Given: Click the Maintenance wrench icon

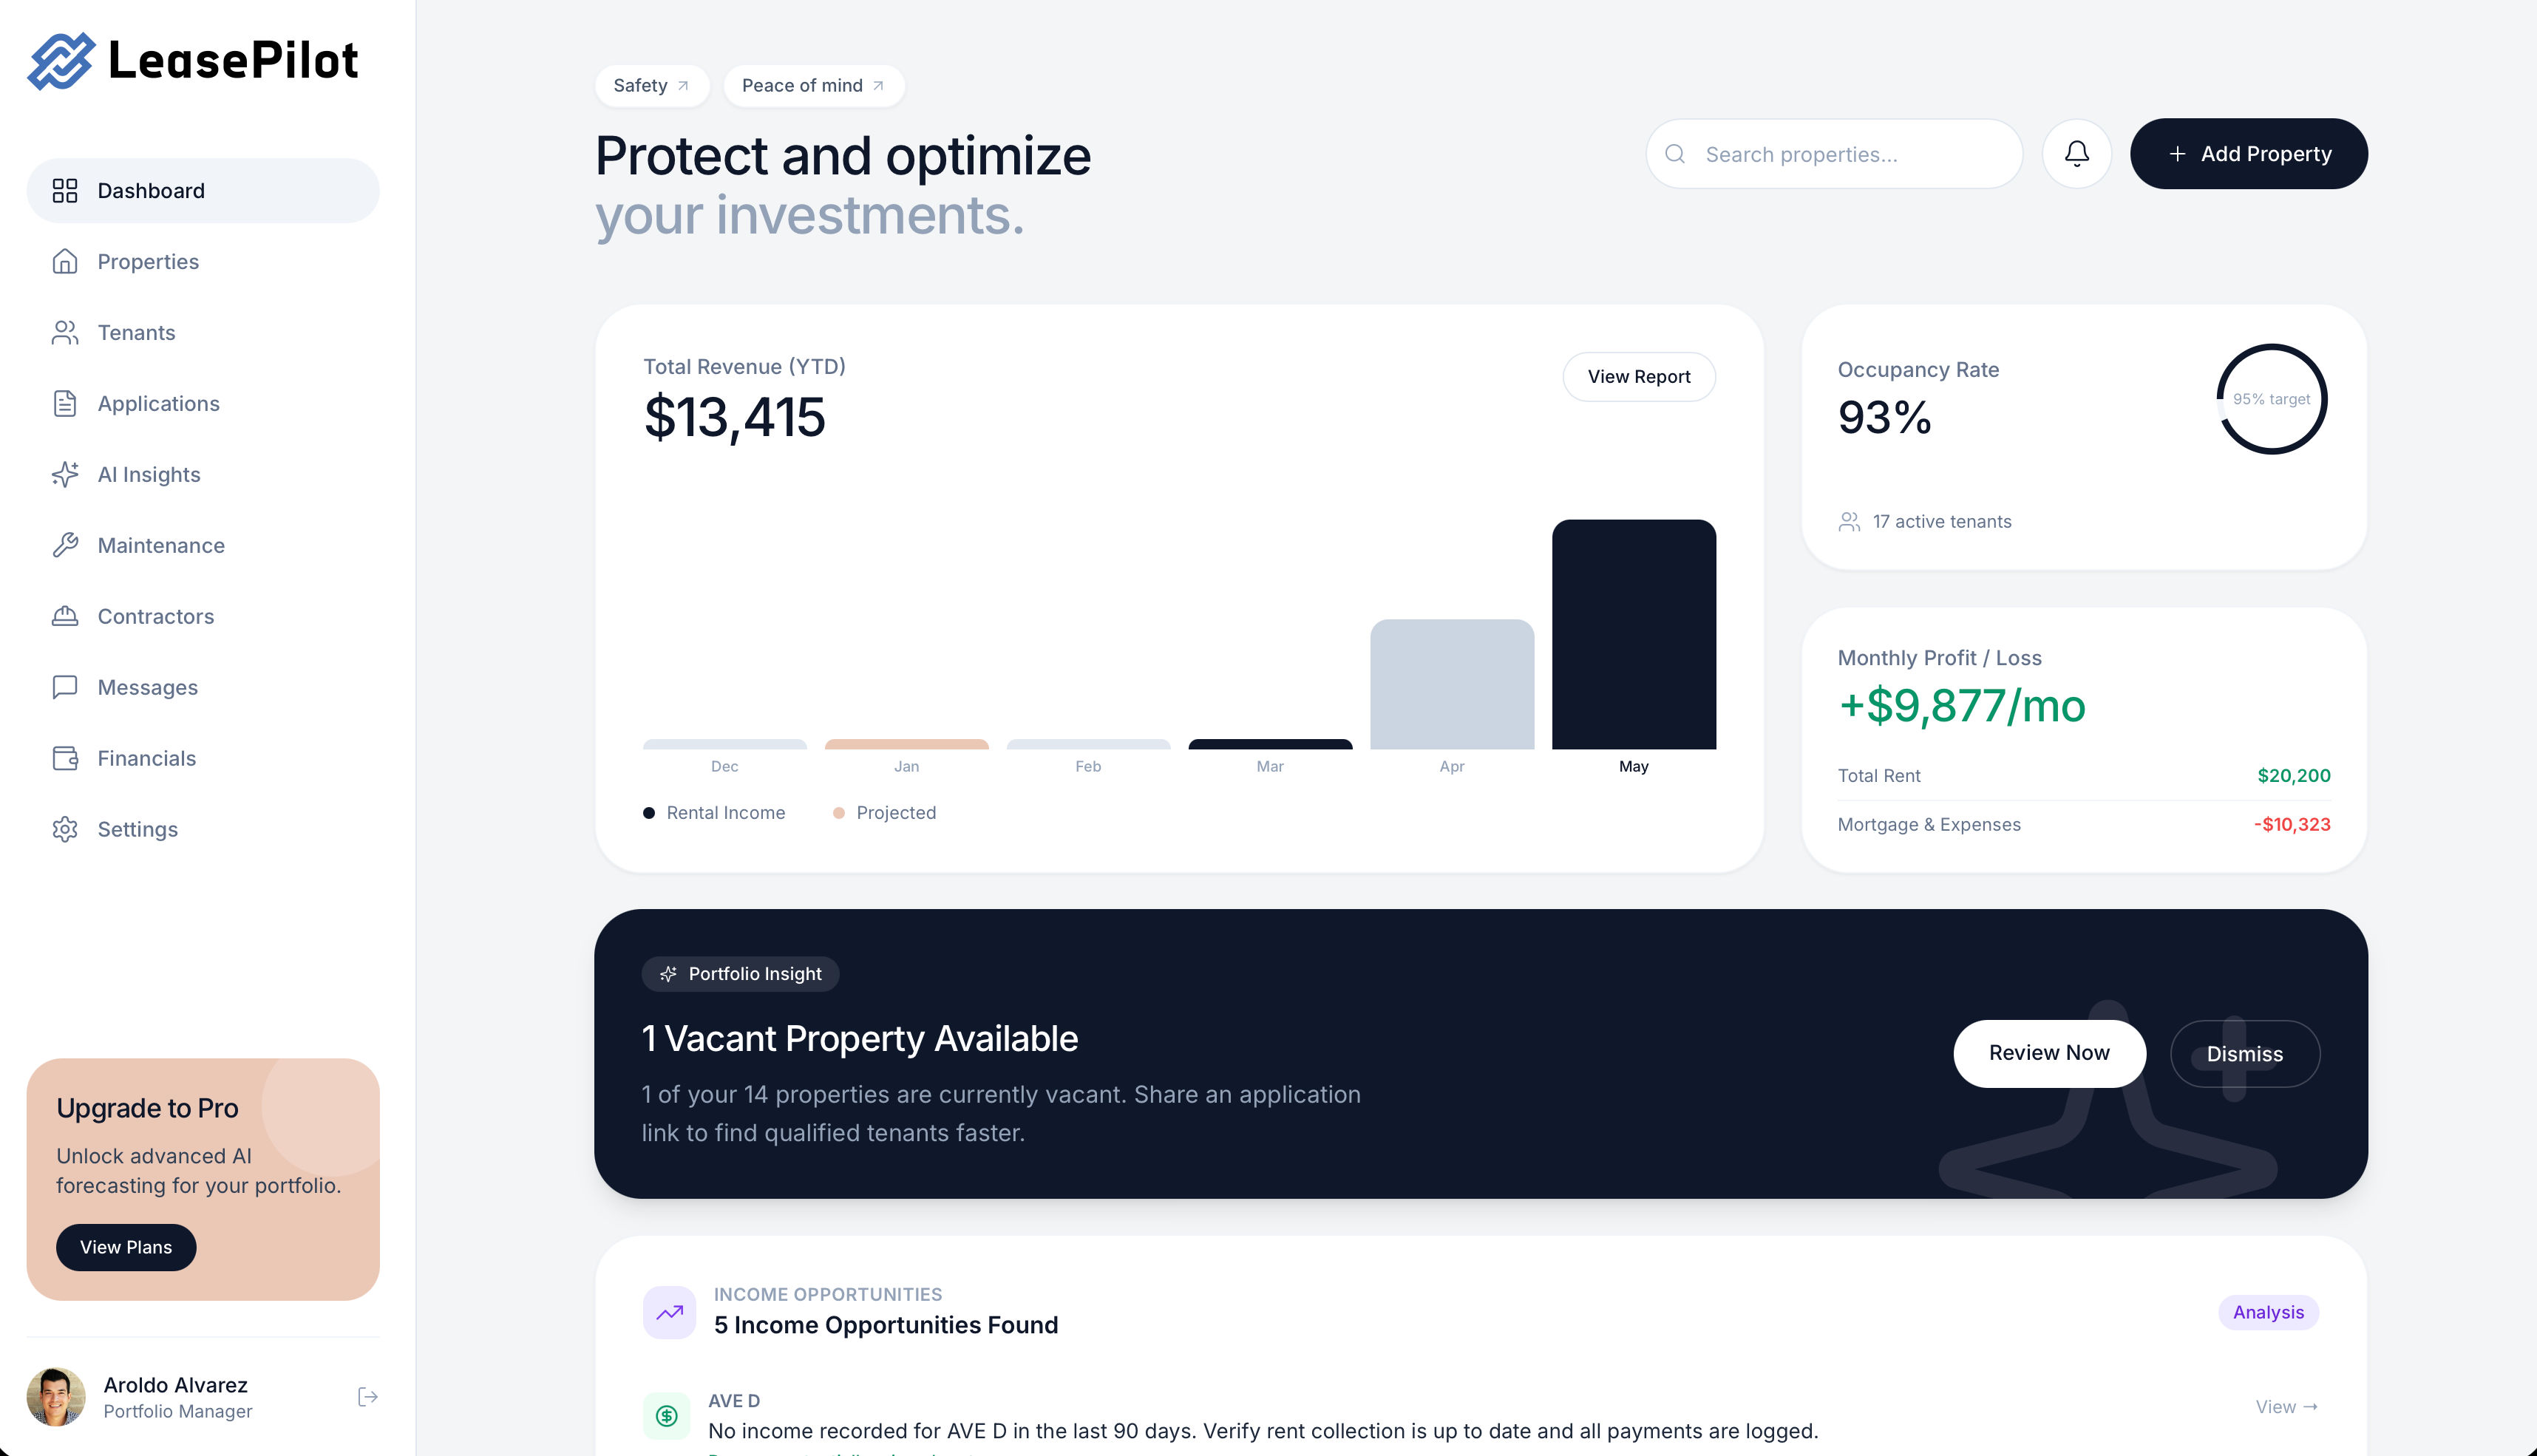Looking at the screenshot, I should click(x=65, y=546).
